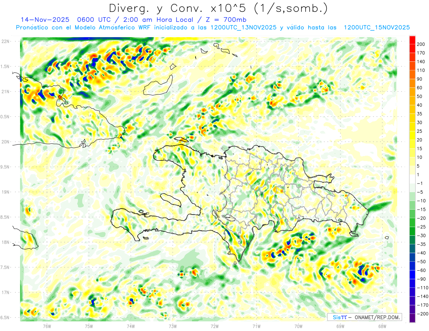This screenshot has width=429, height=331.
Task: Click the positive "170" color scale value
Action: tap(421, 53)
